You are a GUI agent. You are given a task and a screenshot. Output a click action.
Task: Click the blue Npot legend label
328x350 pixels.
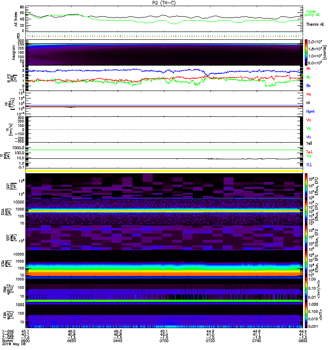coord(310,112)
